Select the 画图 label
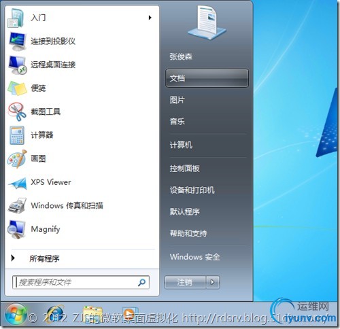 pyautogui.click(x=38, y=158)
